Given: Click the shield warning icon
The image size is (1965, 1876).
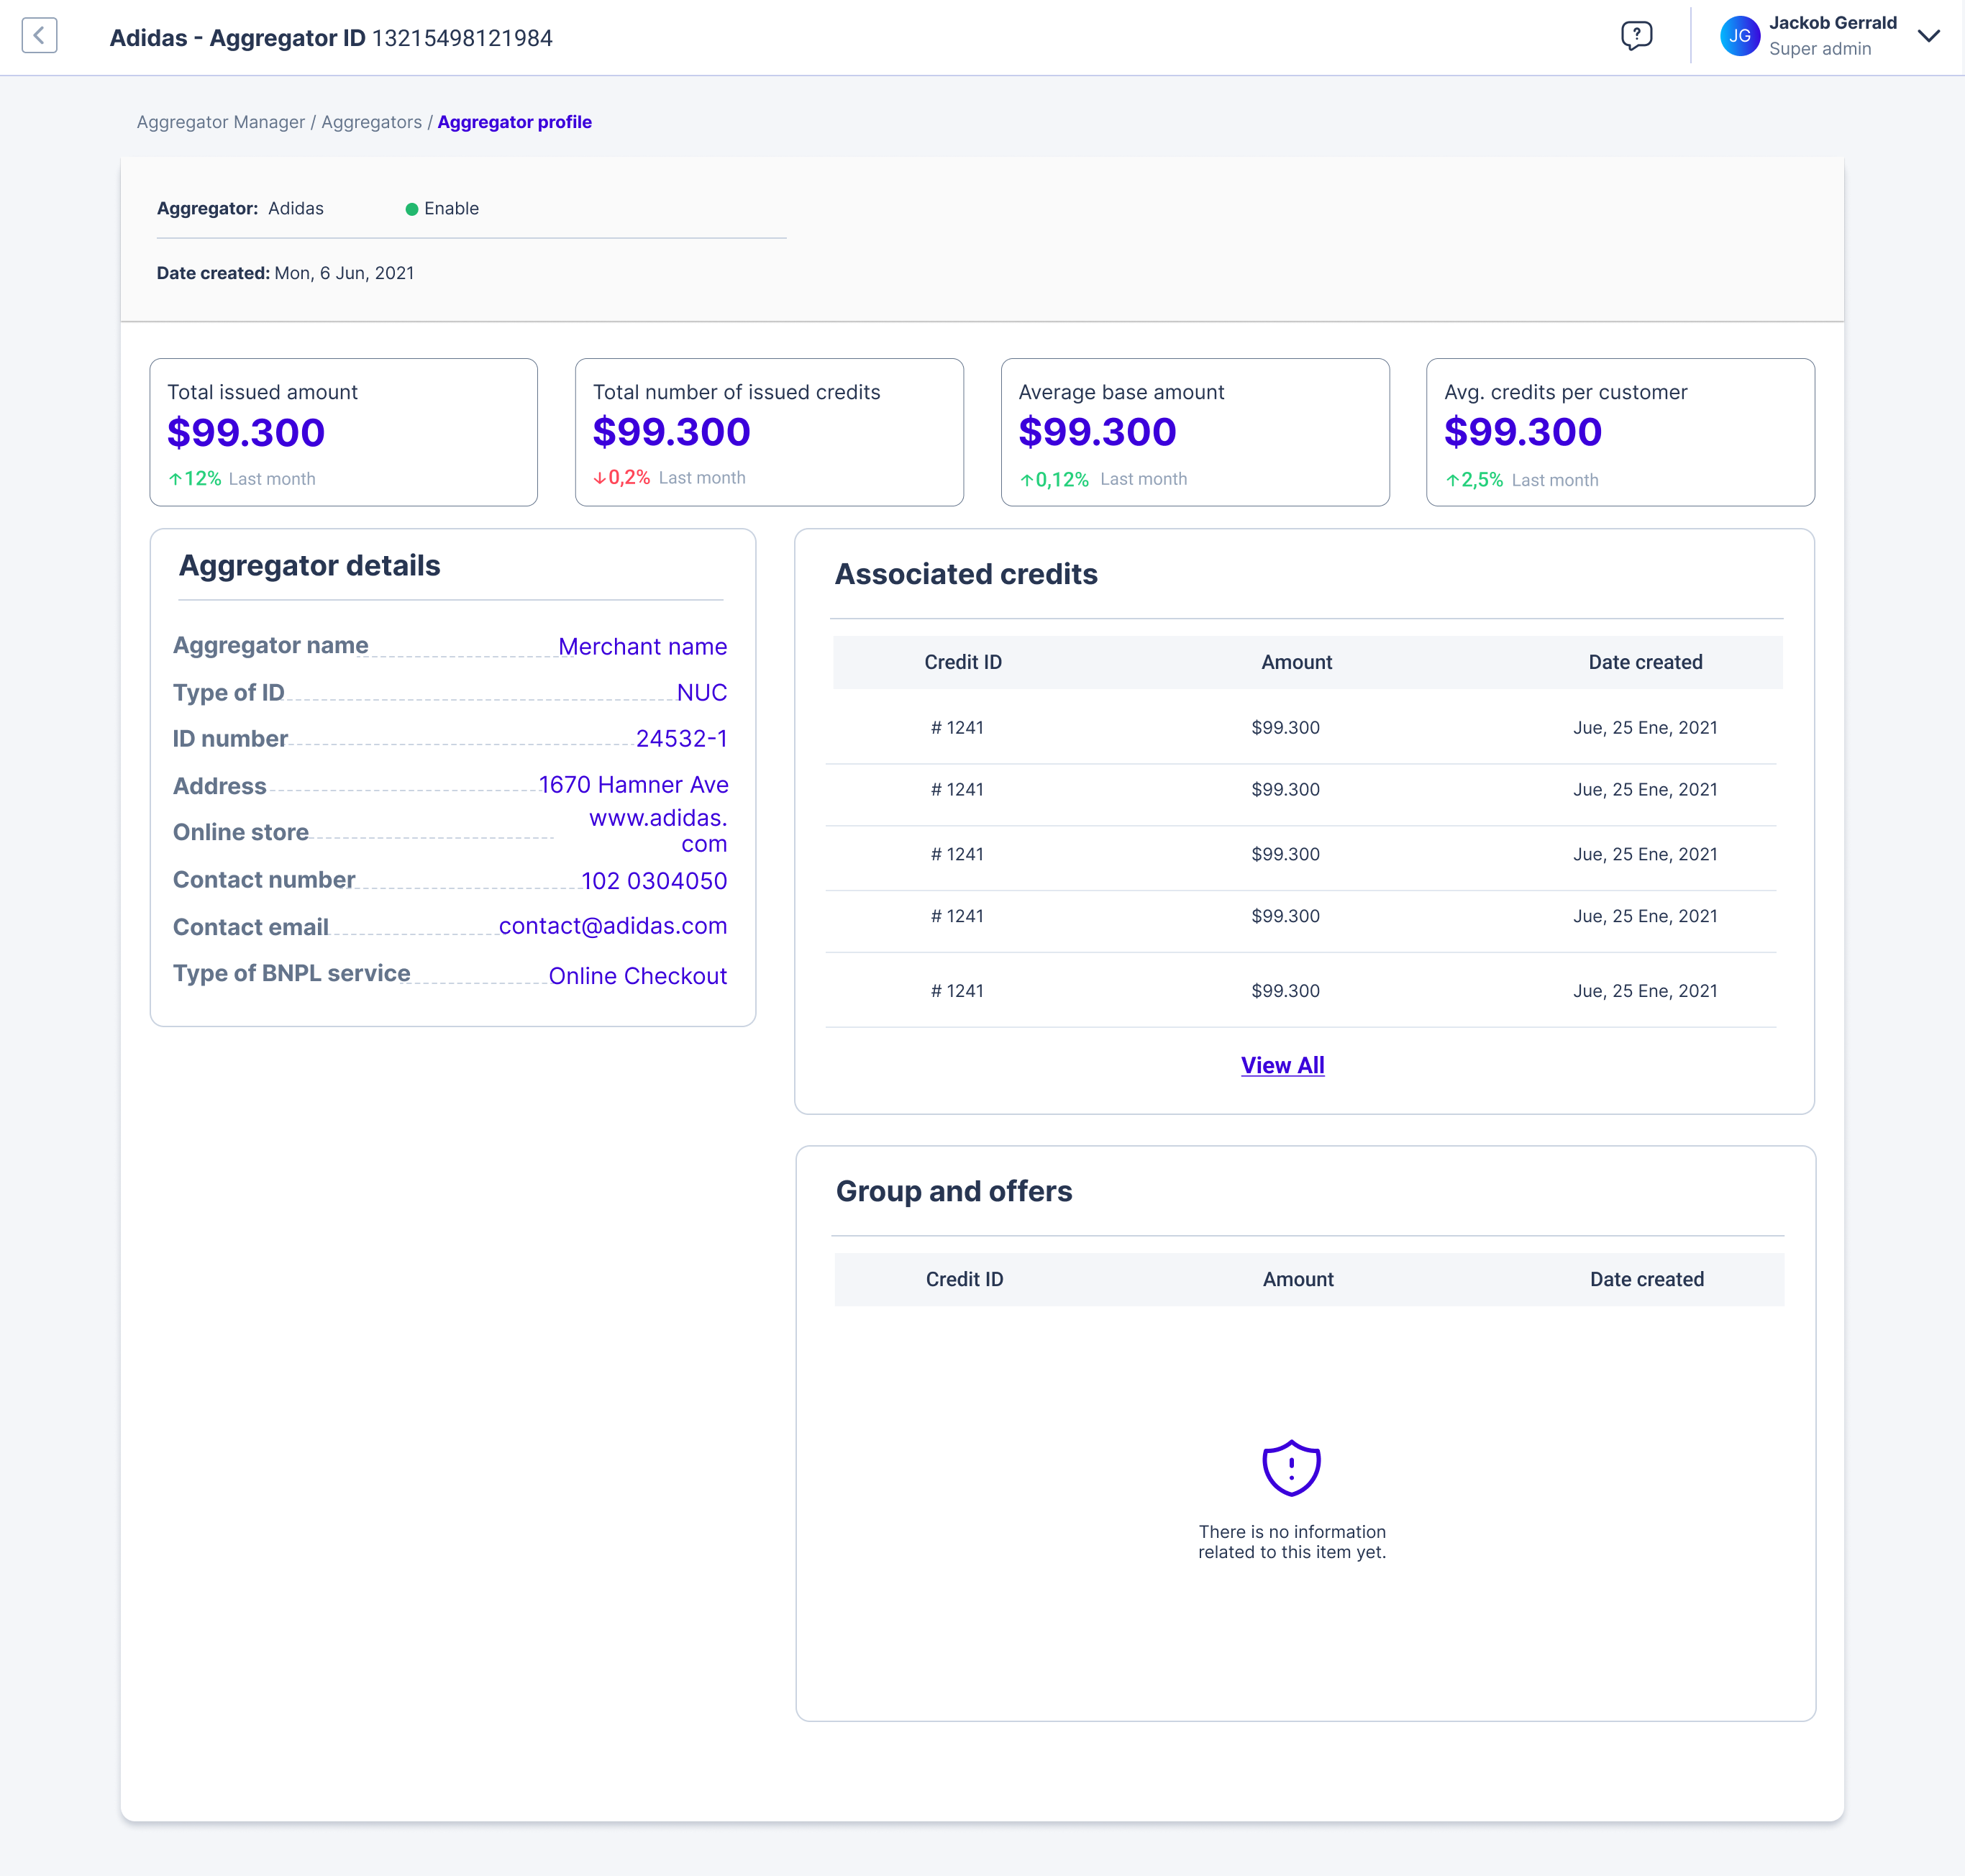Looking at the screenshot, I should pyautogui.click(x=1291, y=1467).
